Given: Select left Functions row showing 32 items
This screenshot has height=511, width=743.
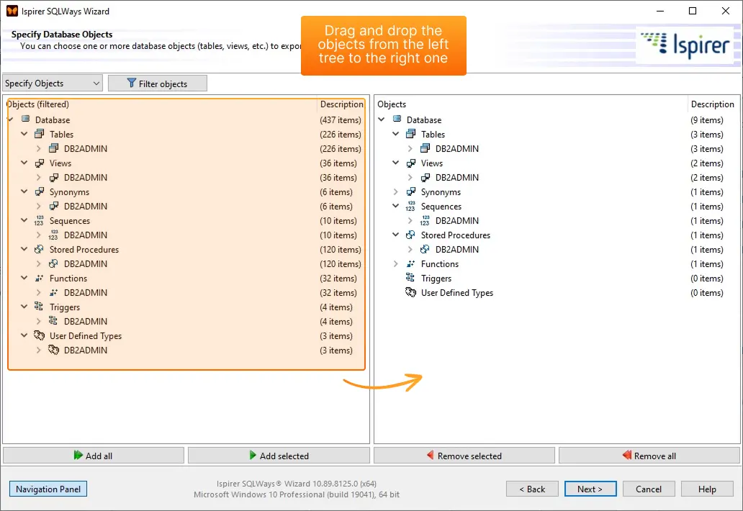Looking at the screenshot, I should [186, 278].
